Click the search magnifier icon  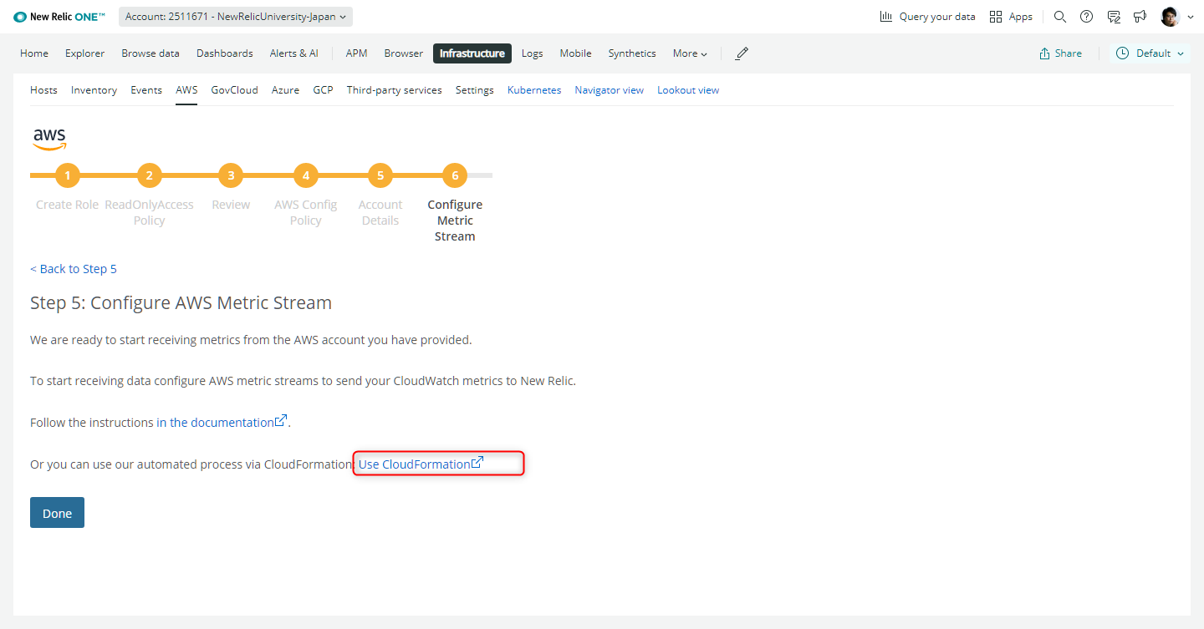point(1060,17)
